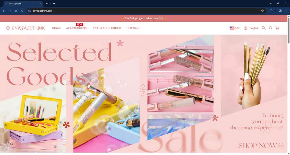290x155 pixels.
Task: Open the English language selector
Action: click(251, 28)
